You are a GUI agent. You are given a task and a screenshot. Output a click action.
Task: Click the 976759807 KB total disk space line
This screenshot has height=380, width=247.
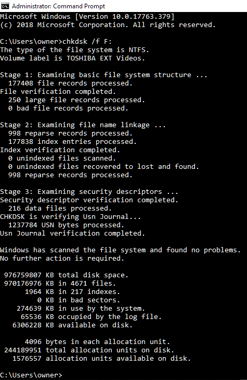(x=66, y=275)
